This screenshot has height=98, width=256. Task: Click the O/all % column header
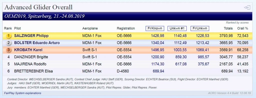[x=242, y=28]
